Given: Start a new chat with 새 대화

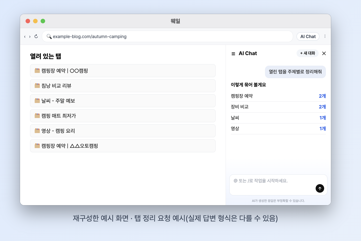Looking at the screenshot, I should pyautogui.click(x=308, y=53).
